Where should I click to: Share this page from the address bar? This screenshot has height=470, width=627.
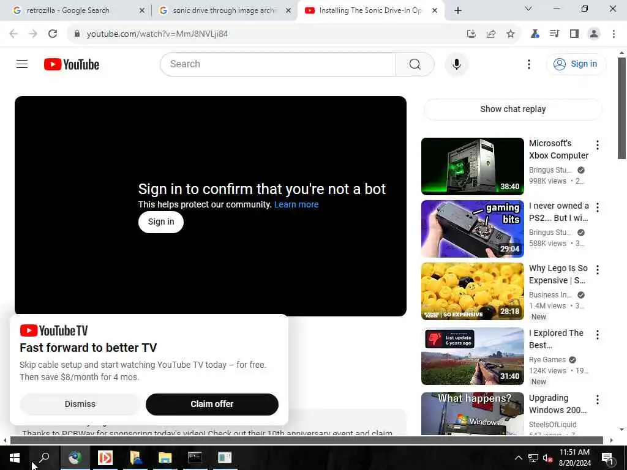490,34
